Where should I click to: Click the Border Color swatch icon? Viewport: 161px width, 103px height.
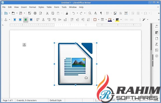pyautogui.click(x=110, y=20)
